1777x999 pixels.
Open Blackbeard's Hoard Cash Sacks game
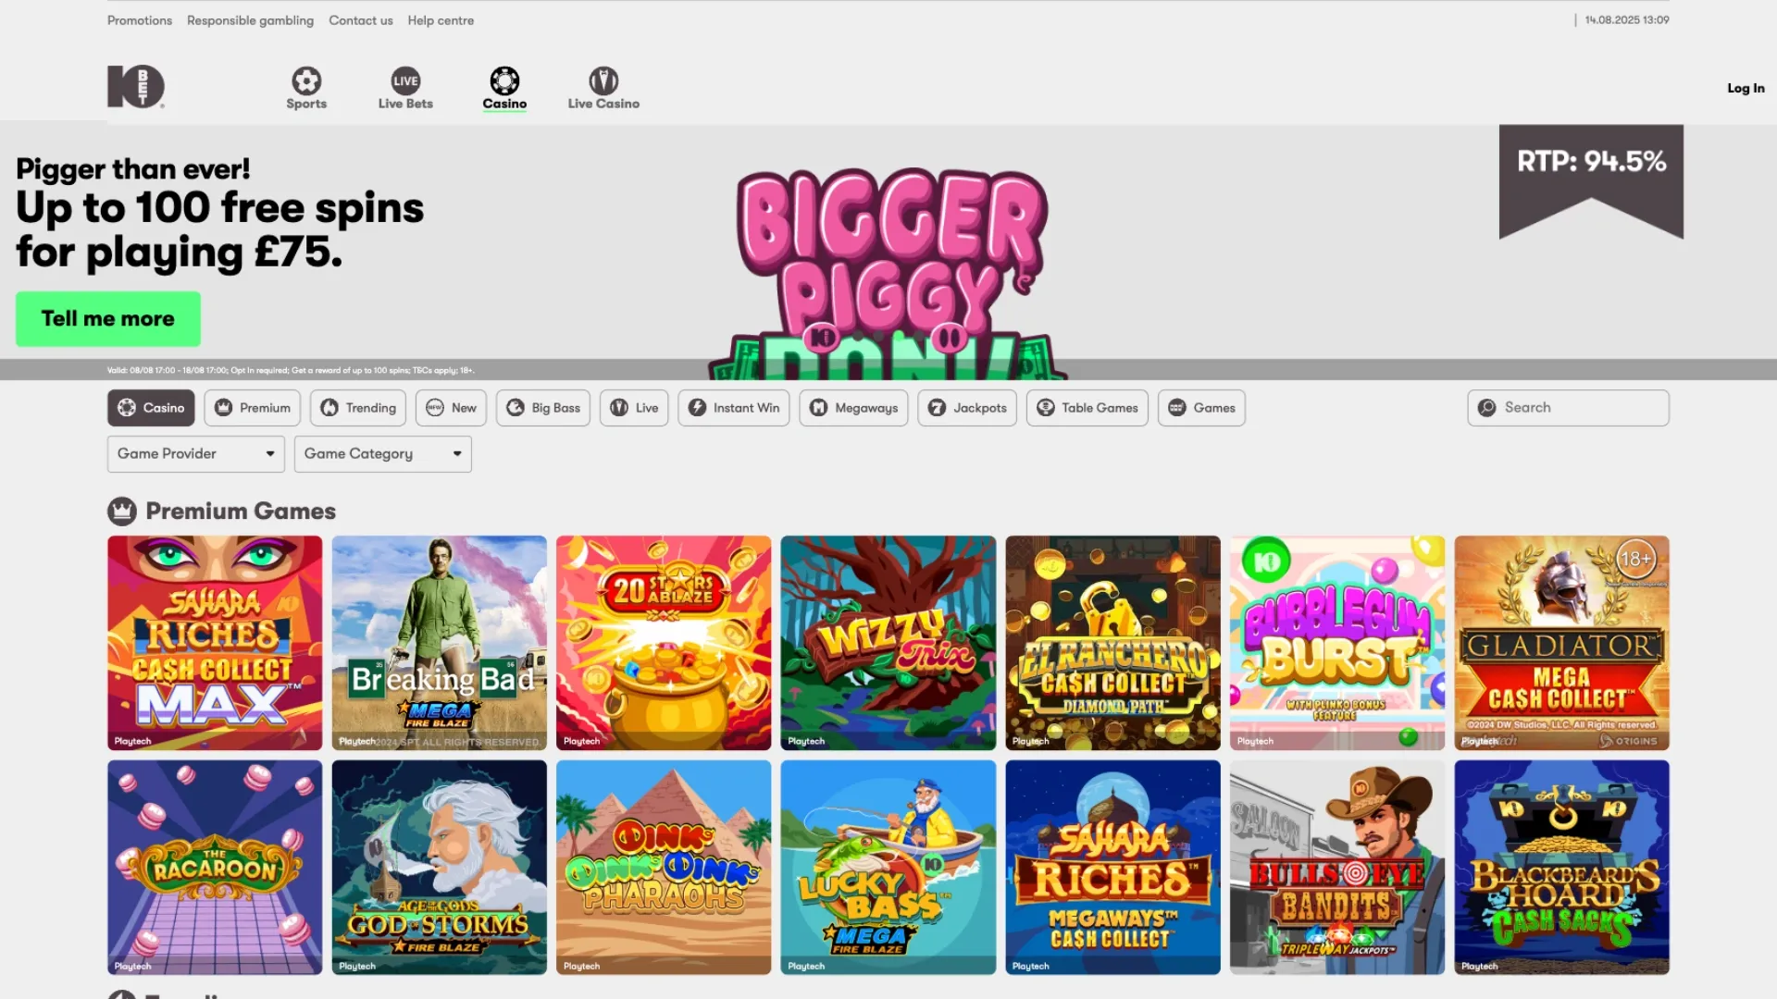tap(1562, 868)
